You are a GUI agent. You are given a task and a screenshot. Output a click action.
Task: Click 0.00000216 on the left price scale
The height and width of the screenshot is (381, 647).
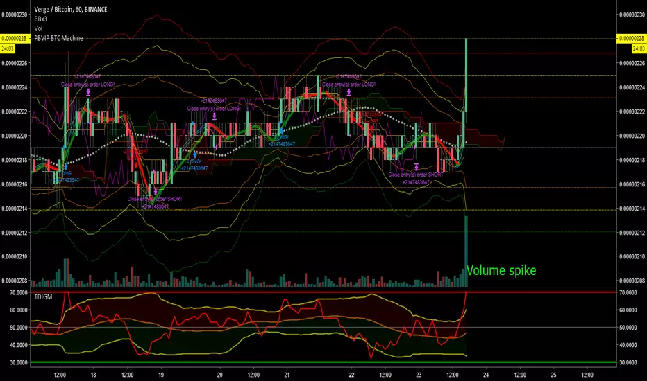[15, 184]
